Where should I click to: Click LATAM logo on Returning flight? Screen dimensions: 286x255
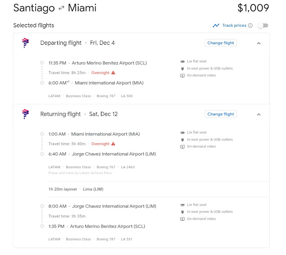pyautogui.click(x=25, y=114)
